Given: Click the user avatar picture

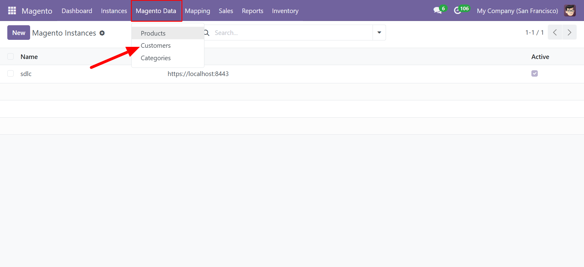Looking at the screenshot, I should click(x=570, y=11).
